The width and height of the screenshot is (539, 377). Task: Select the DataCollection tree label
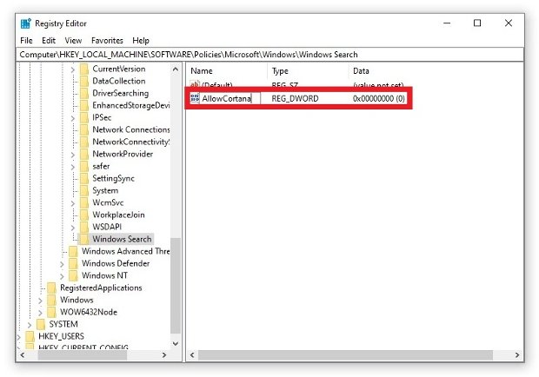point(118,81)
